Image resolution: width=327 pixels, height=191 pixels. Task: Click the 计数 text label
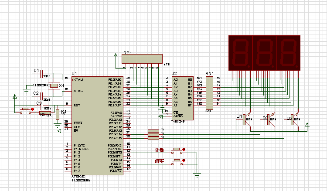[159, 150]
